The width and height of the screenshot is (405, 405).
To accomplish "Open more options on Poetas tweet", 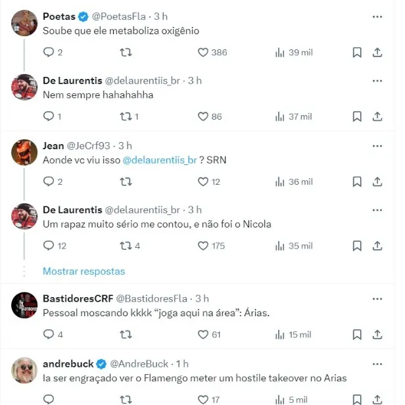I will coord(377,16).
